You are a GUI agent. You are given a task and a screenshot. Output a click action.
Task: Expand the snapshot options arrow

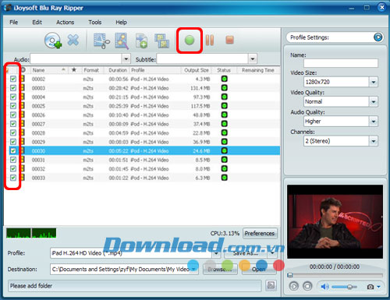(378, 287)
